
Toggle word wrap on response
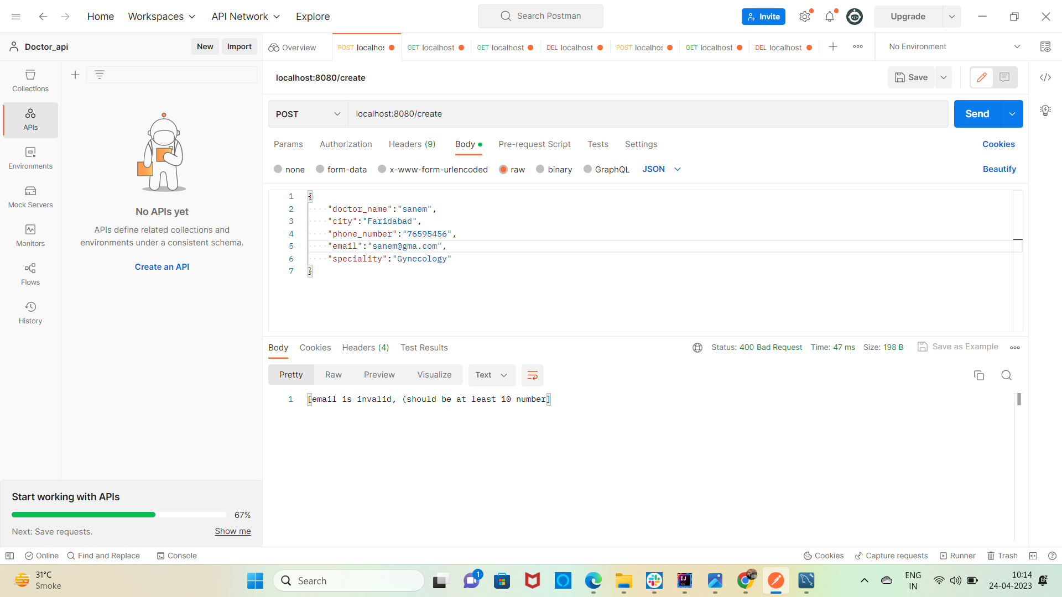coord(533,375)
